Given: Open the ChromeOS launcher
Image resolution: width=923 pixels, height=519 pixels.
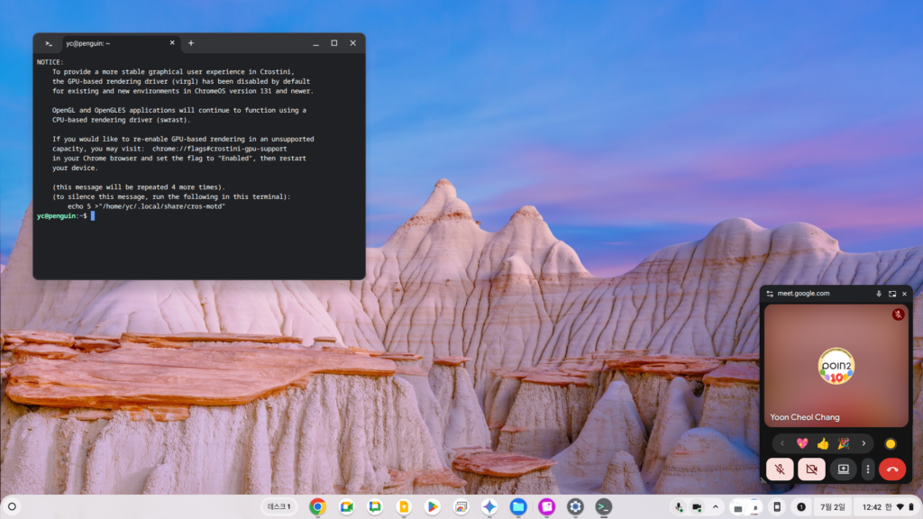Looking at the screenshot, I should click(12, 506).
